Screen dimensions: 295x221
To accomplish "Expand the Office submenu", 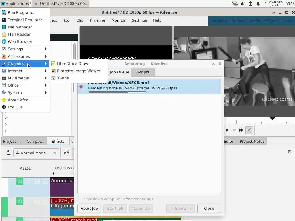I will (x=25, y=85).
